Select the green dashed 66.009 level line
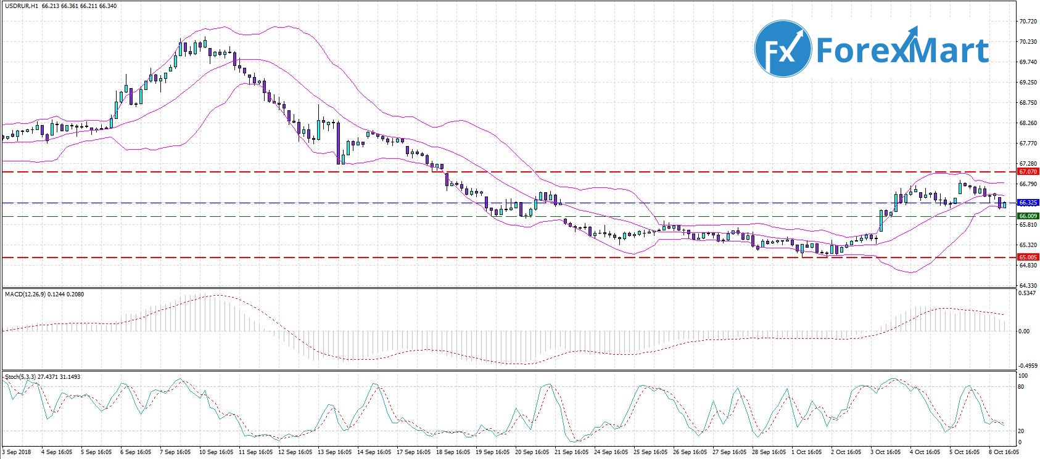The image size is (1040, 459). click(x=508, y=216)
